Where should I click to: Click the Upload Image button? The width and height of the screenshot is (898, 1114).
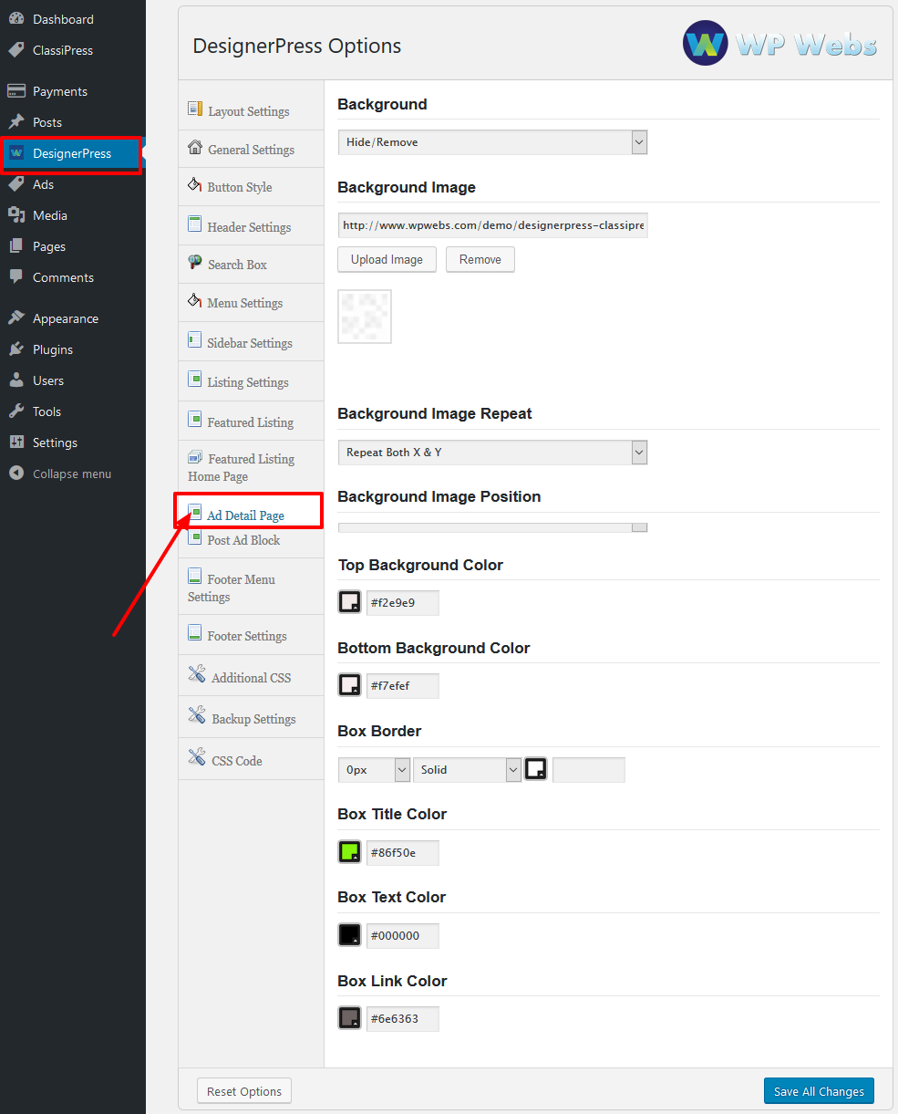[387, 259]
